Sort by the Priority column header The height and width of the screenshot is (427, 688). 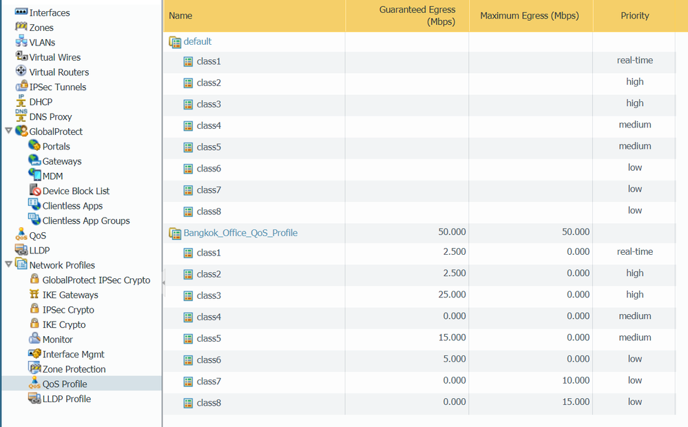(x=634, y=15)
